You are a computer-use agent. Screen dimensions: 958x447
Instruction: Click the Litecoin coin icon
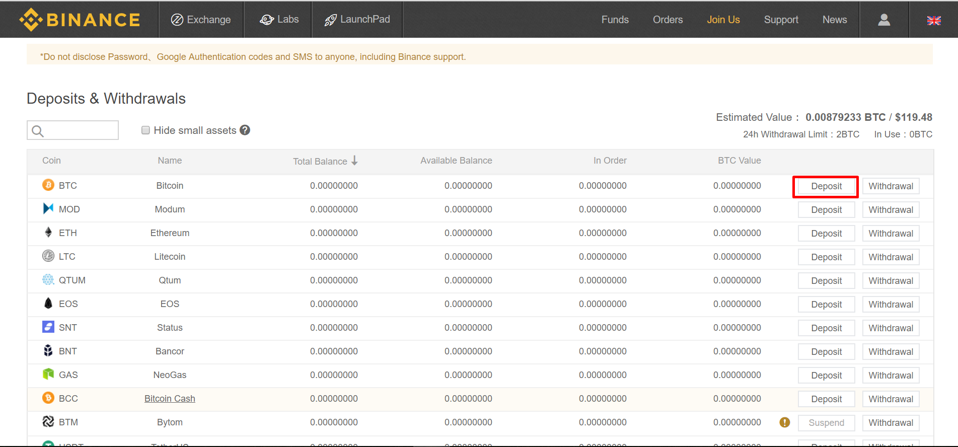pos(48,256)
